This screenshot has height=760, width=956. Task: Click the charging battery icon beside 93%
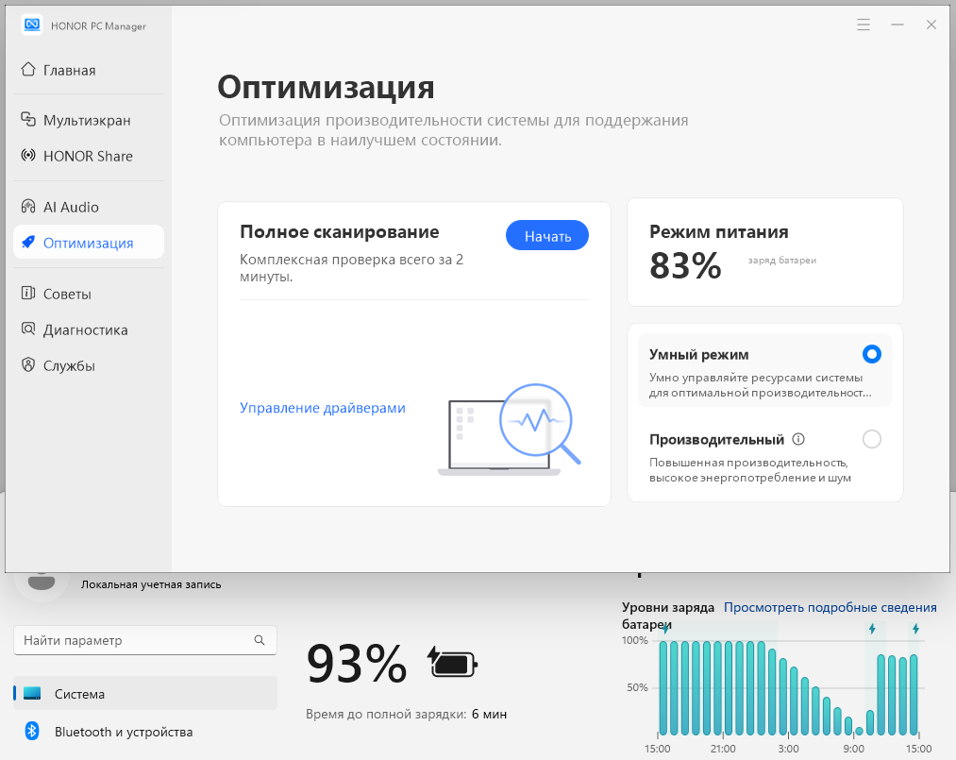point(452,663)
